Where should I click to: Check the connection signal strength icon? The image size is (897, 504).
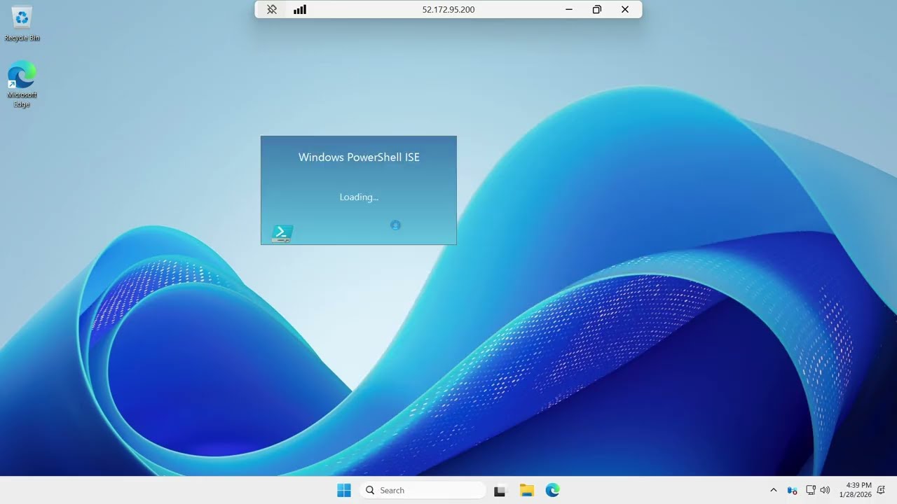[300, 10]
